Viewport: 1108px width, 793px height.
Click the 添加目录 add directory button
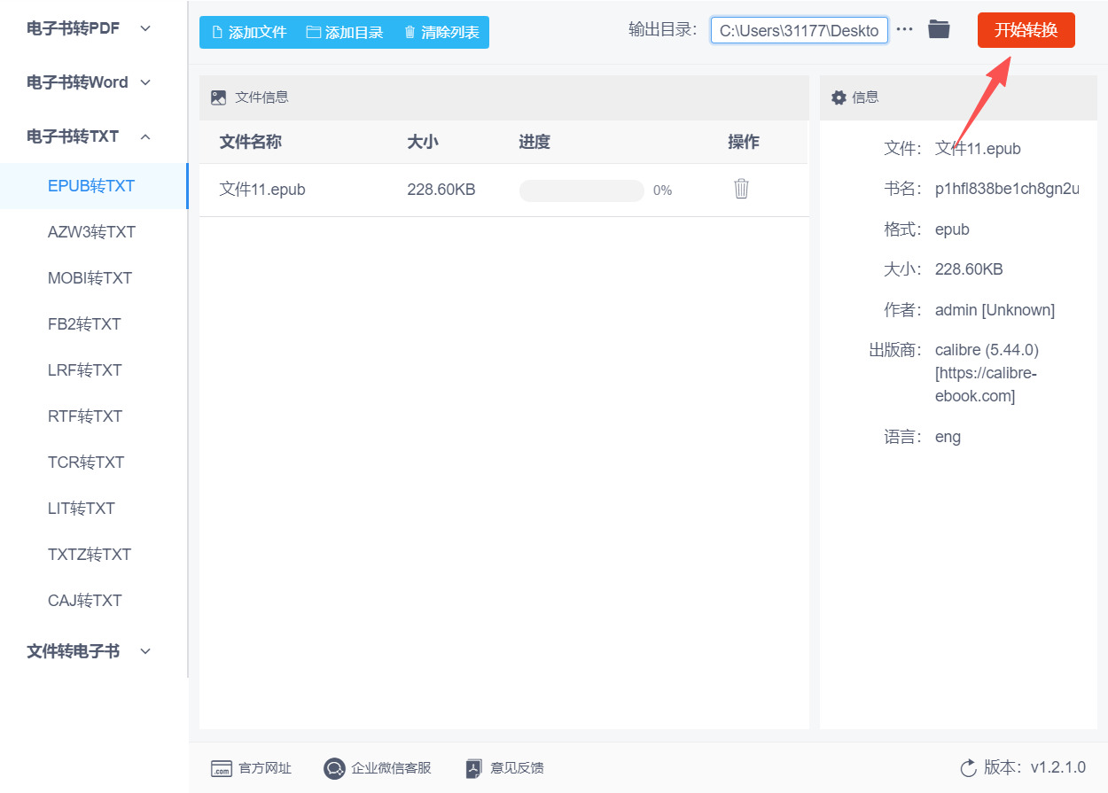coord(345,33)
